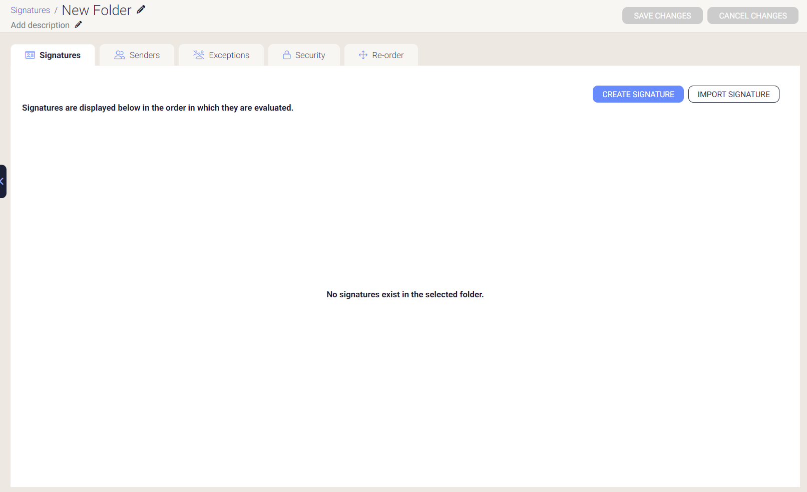Click SAVE CHANGES
Image resolution: width=807 pixels, height=492 pixels.
(x=662, y=16)
